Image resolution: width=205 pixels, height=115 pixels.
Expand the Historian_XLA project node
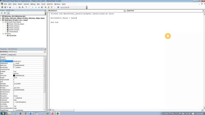point(1,16)
